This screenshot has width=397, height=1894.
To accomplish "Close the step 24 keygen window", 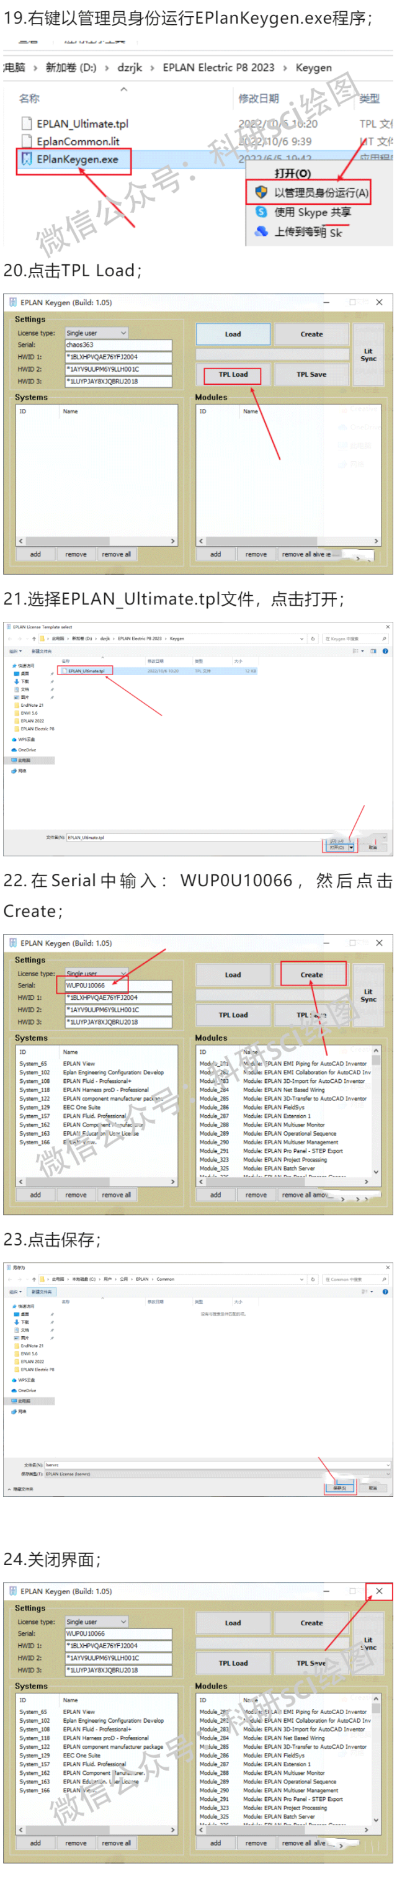I will tap(380, 1591).
